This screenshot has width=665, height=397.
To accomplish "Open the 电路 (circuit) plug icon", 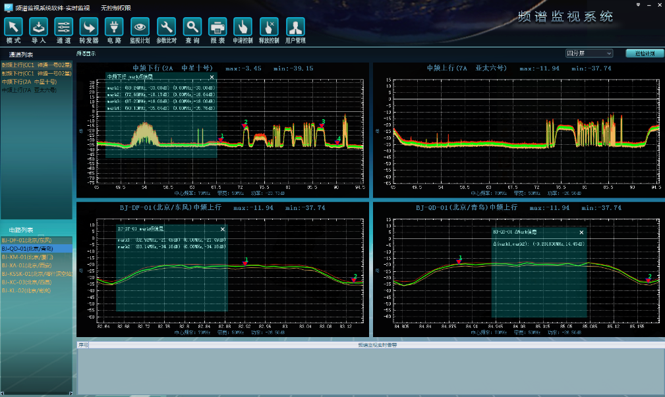I will (114, 27).
